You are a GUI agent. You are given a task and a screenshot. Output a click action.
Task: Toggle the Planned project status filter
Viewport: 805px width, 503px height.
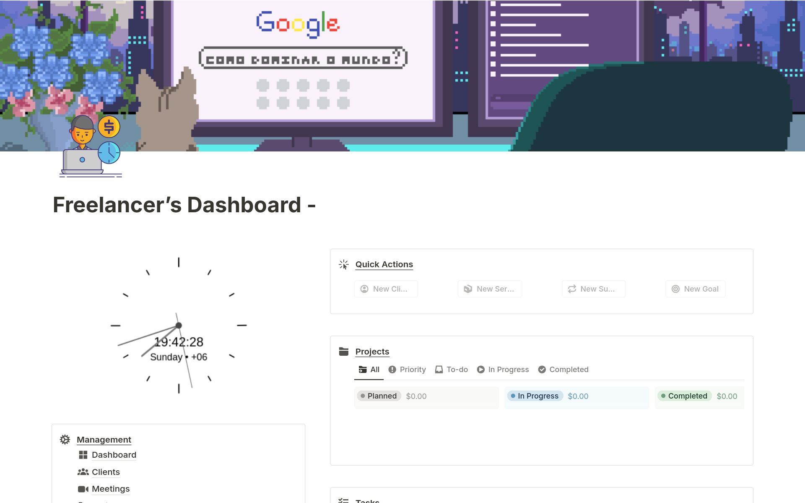pos(378,396)
